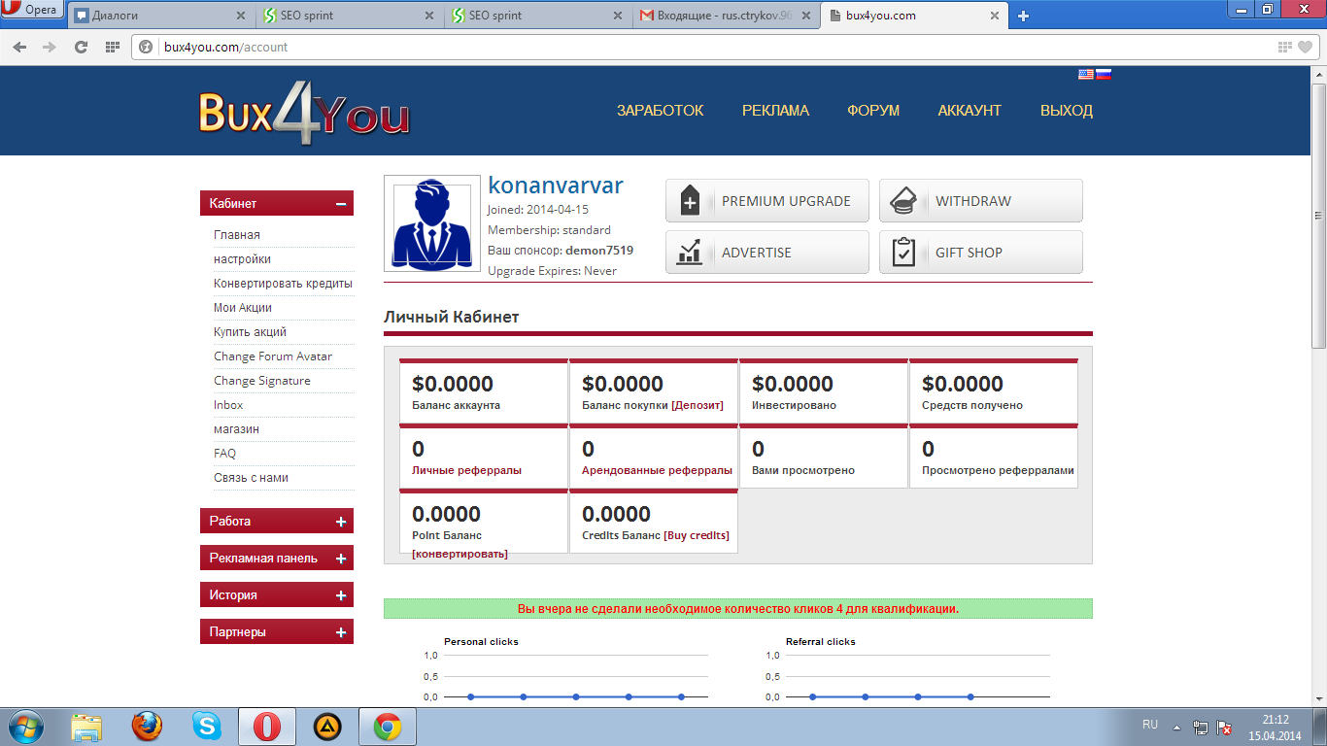Open FAQ in the sidebar

(224, 454)
